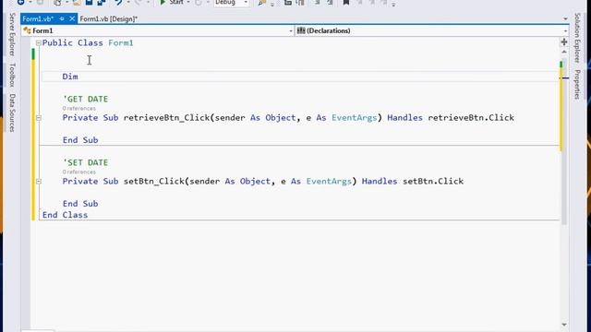Open the Data Sources side panel
This screenshot has width=591, height=332.
click(12, 113)
